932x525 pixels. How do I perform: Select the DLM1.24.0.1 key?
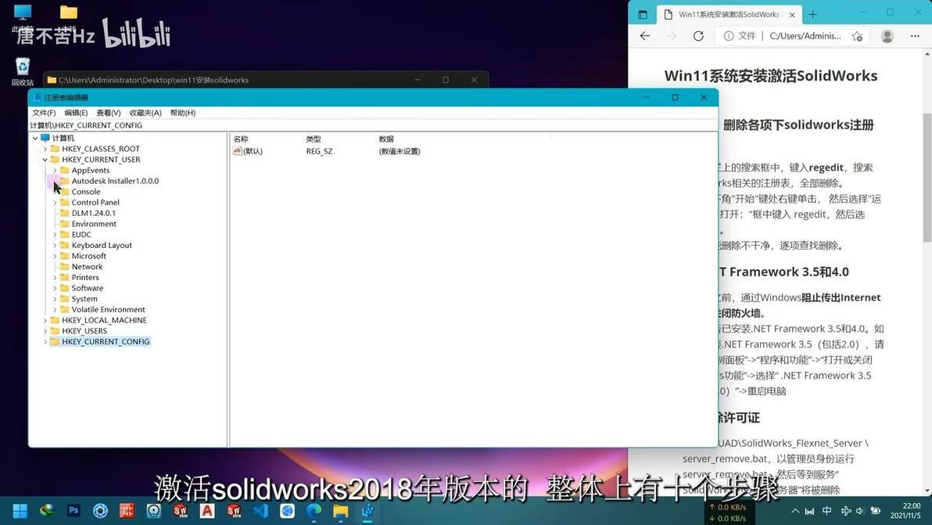coord(93,213)
